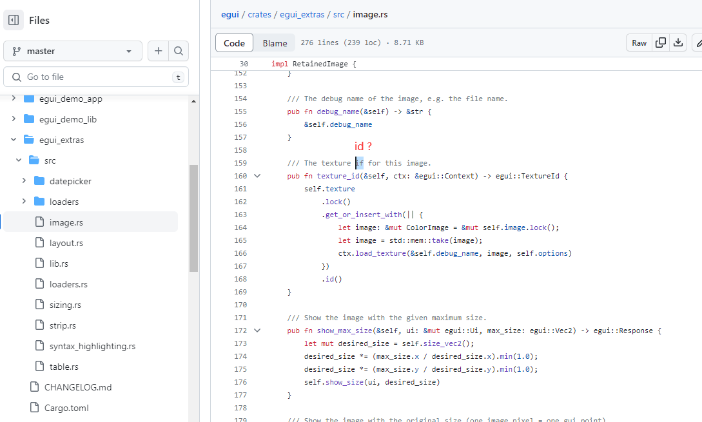Collapse the show_max_size function at line 172

pos(258,330)
